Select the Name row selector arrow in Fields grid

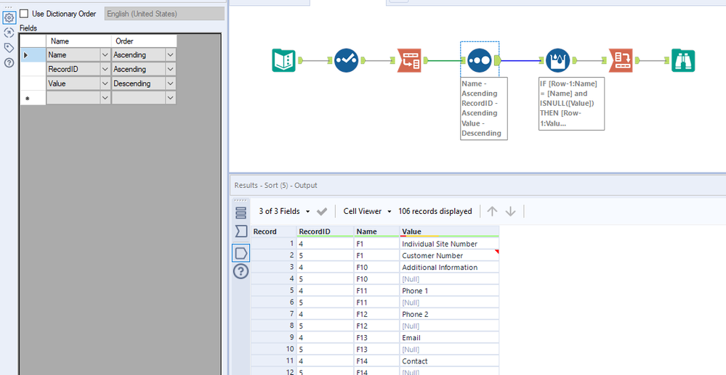coord(33,54)
